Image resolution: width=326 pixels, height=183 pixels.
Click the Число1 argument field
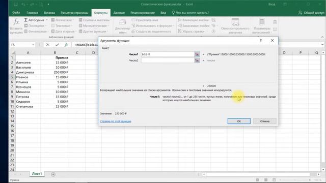pos(168,54)
